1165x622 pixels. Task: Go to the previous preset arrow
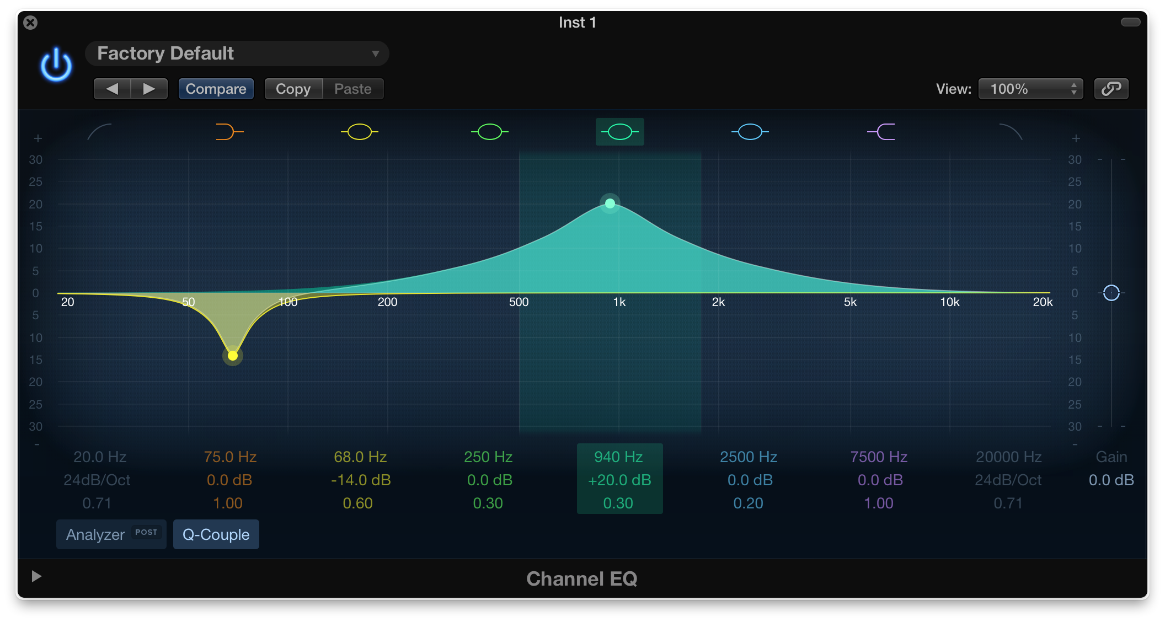(112, 89)
